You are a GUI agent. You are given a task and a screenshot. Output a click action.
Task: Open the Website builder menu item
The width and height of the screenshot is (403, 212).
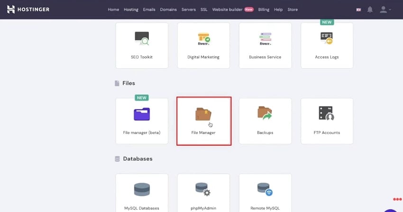tap(227, 9)
